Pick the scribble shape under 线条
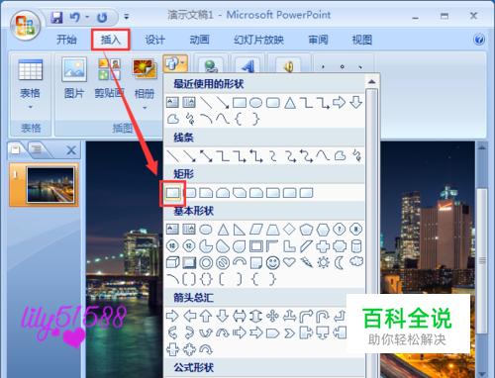This screenshot has width=495, height=378. [356, 155]
